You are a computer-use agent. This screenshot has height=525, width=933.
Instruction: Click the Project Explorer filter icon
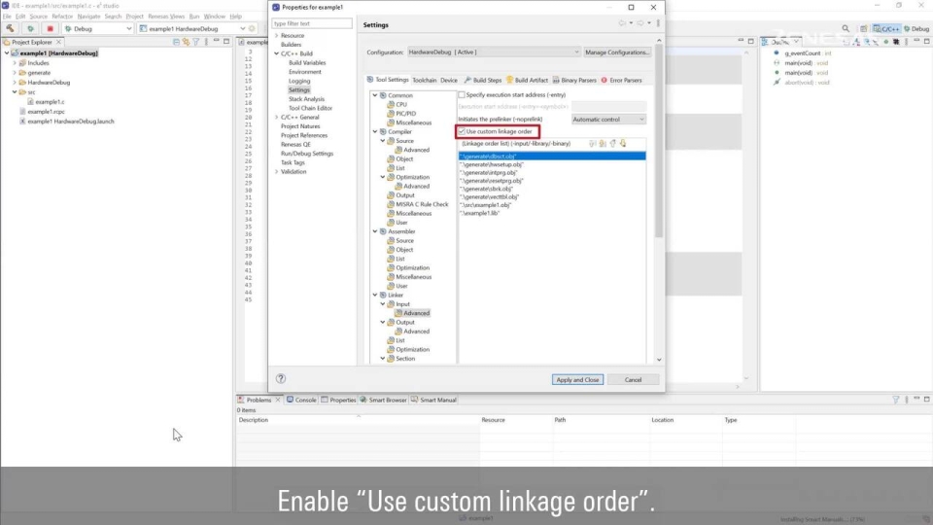[195, 42]
